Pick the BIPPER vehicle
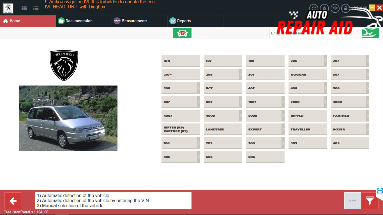Image resolution: width=383 pixels, height=215 pixels. tap(308, 116)
